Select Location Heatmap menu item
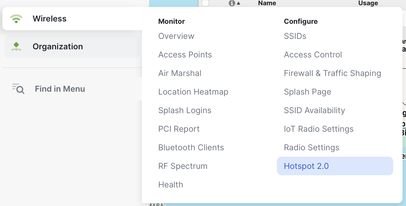Viewport: 406px width, 206px height. pyautogui.click(x=193, y=92)
